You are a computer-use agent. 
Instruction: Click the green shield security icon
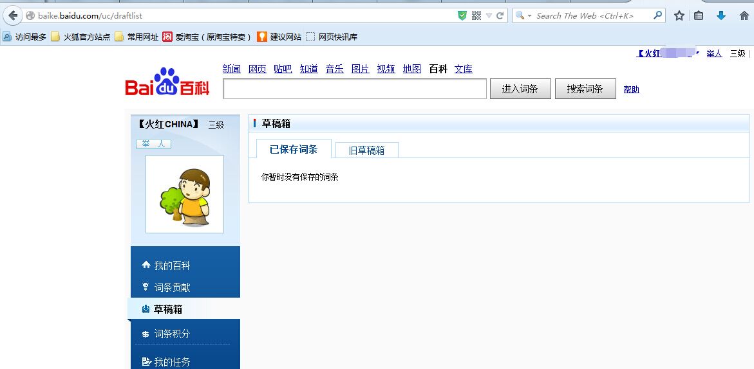coord(462,16)
